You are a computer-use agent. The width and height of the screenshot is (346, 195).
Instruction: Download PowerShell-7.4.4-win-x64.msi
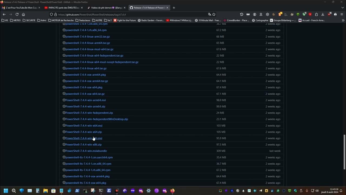coord(84,126)
